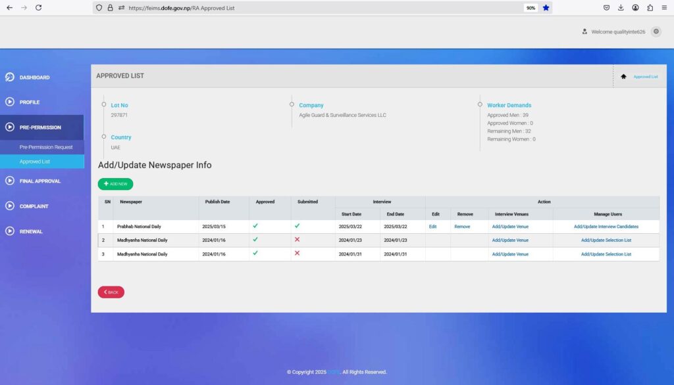This screenshot has width=674, height=385.
Task: Expand the Final Approval sidebar section
Action: (39, 181)
